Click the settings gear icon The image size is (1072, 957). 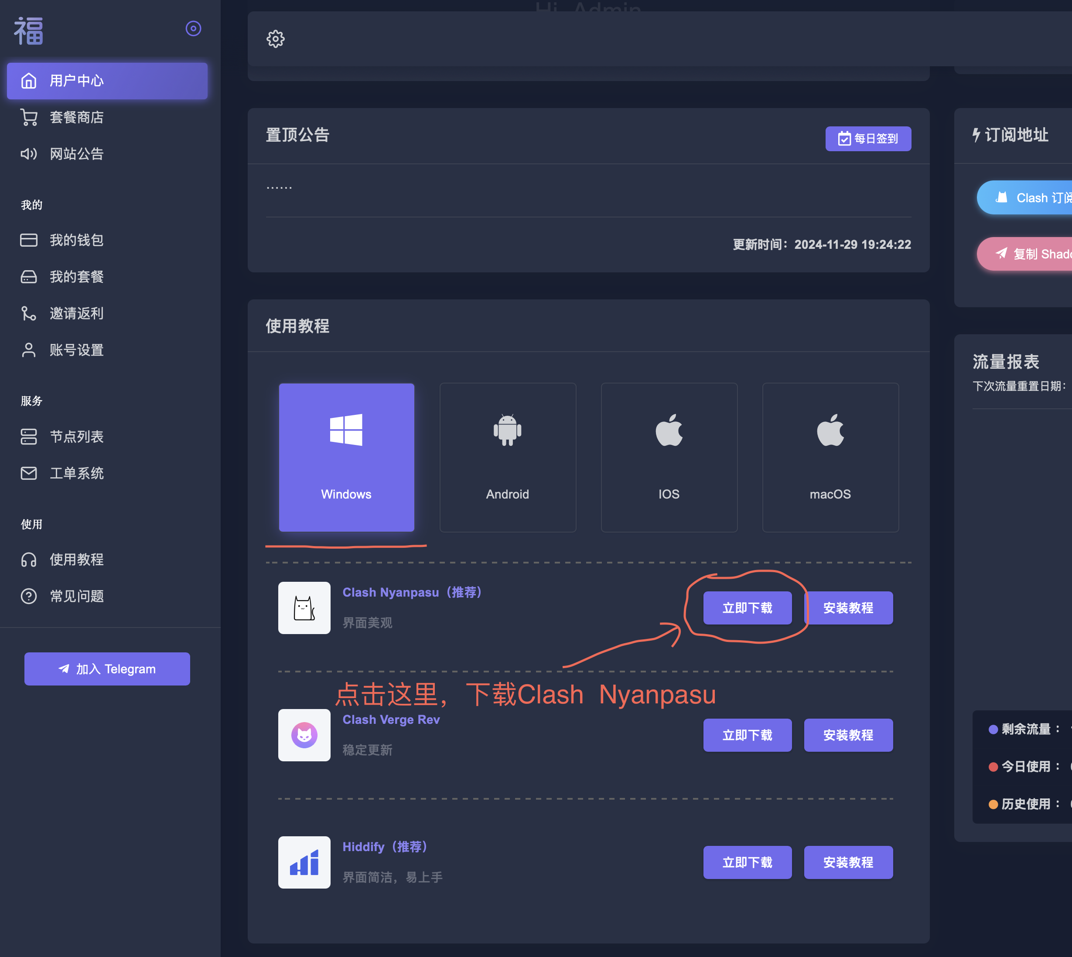click(x=275, y=39)
